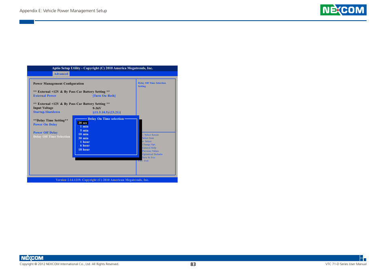Viewport: 386px width, 272px height.
Task: Click the Select Screen key hint
Action: coord(151,135)
